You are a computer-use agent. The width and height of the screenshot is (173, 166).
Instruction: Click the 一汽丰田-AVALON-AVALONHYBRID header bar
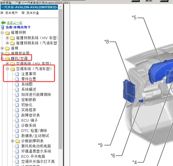pos(29,7)
